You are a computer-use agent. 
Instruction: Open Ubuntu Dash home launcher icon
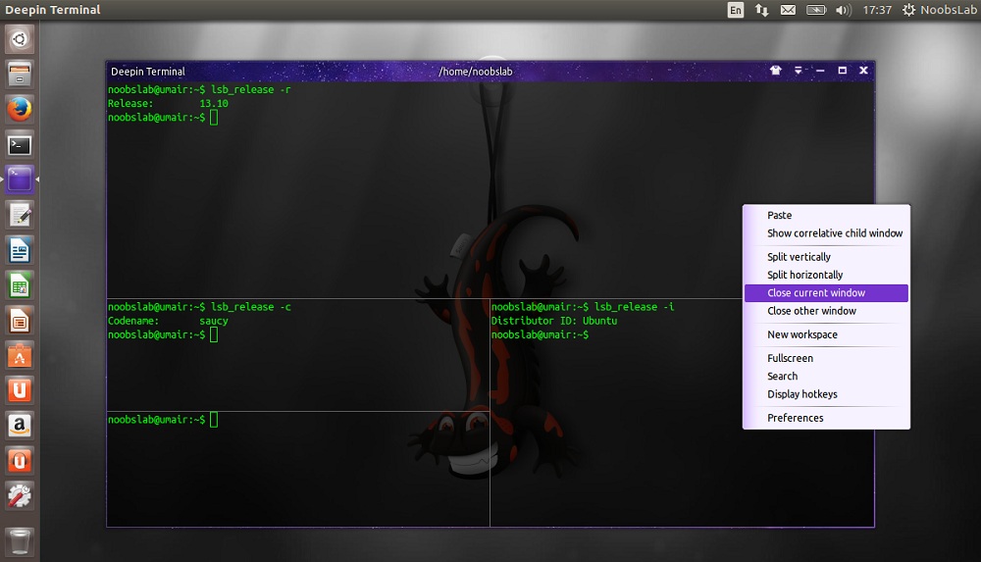click(x=20, y=39)
